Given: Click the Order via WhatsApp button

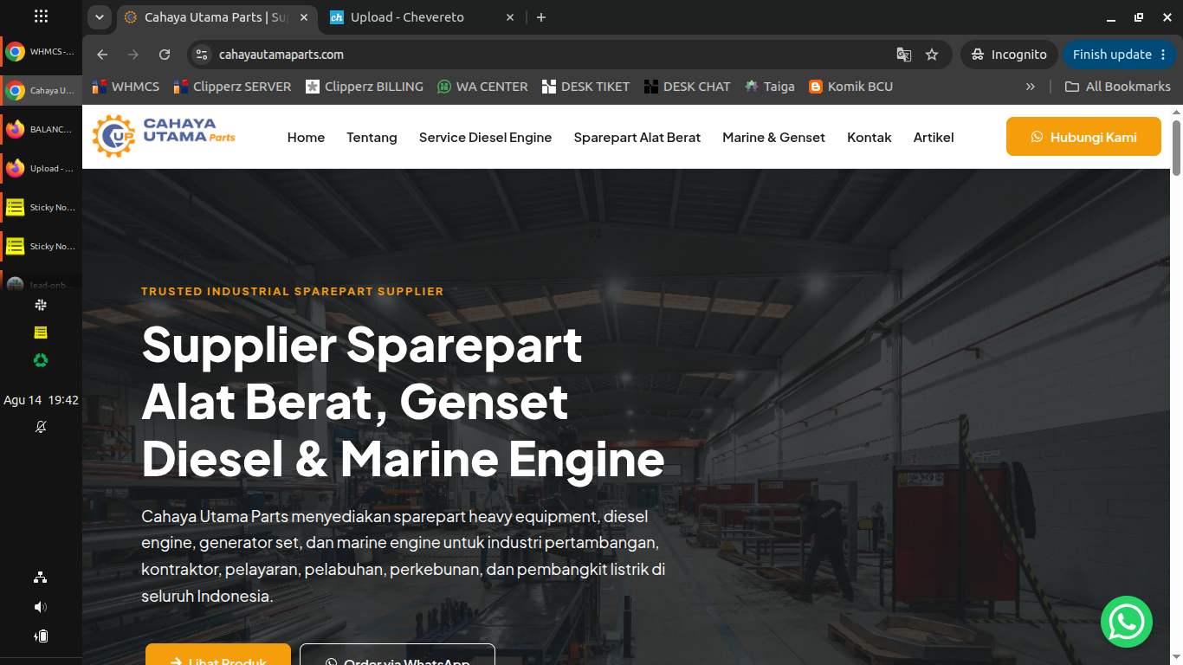Looking at the screenshot, I should coord(398,655).
